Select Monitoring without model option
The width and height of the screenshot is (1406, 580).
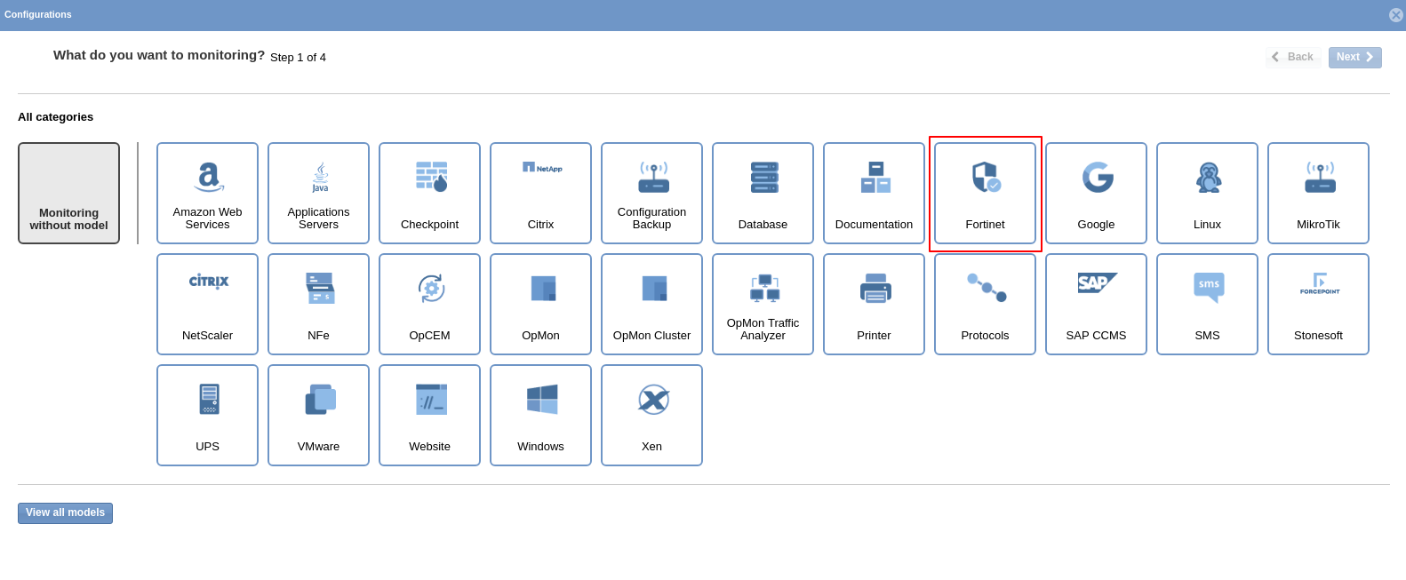coord(68,193)
